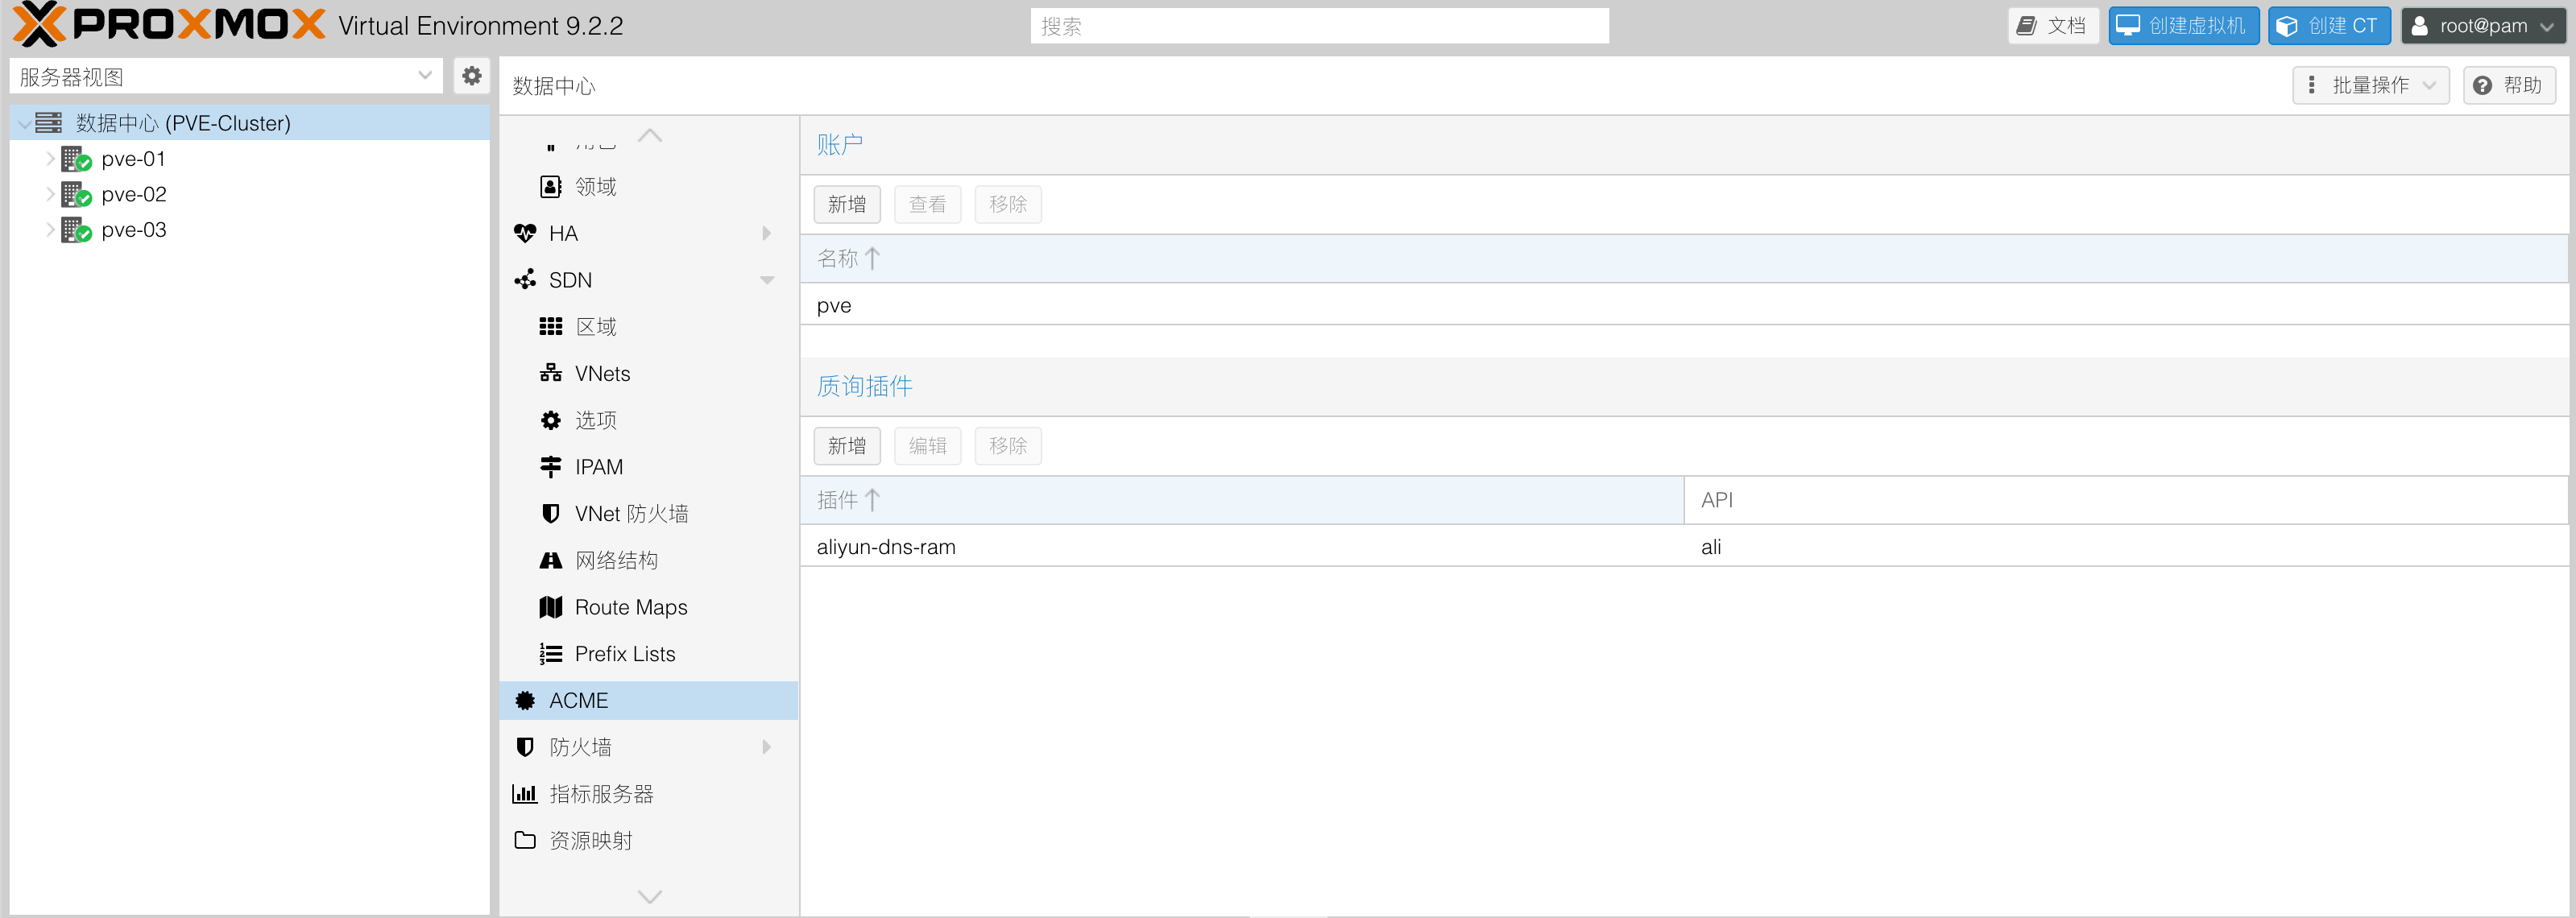Collapse the SDN submenu arrow
The width and height of the screenshot is (2576, 918).
767,280
